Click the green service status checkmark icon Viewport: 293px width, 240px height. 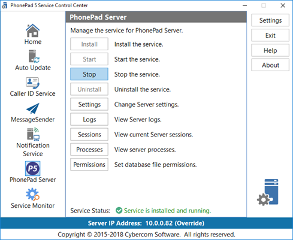tap(119, 210)
